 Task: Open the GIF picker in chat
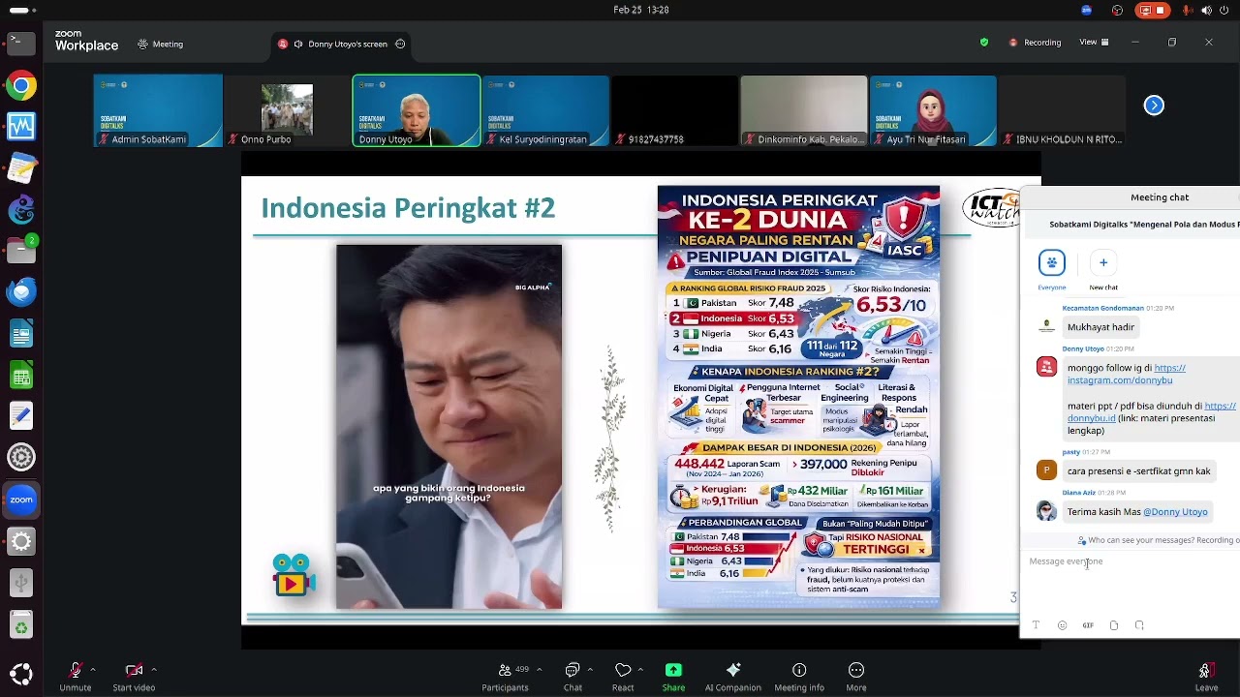[1088, 625]
